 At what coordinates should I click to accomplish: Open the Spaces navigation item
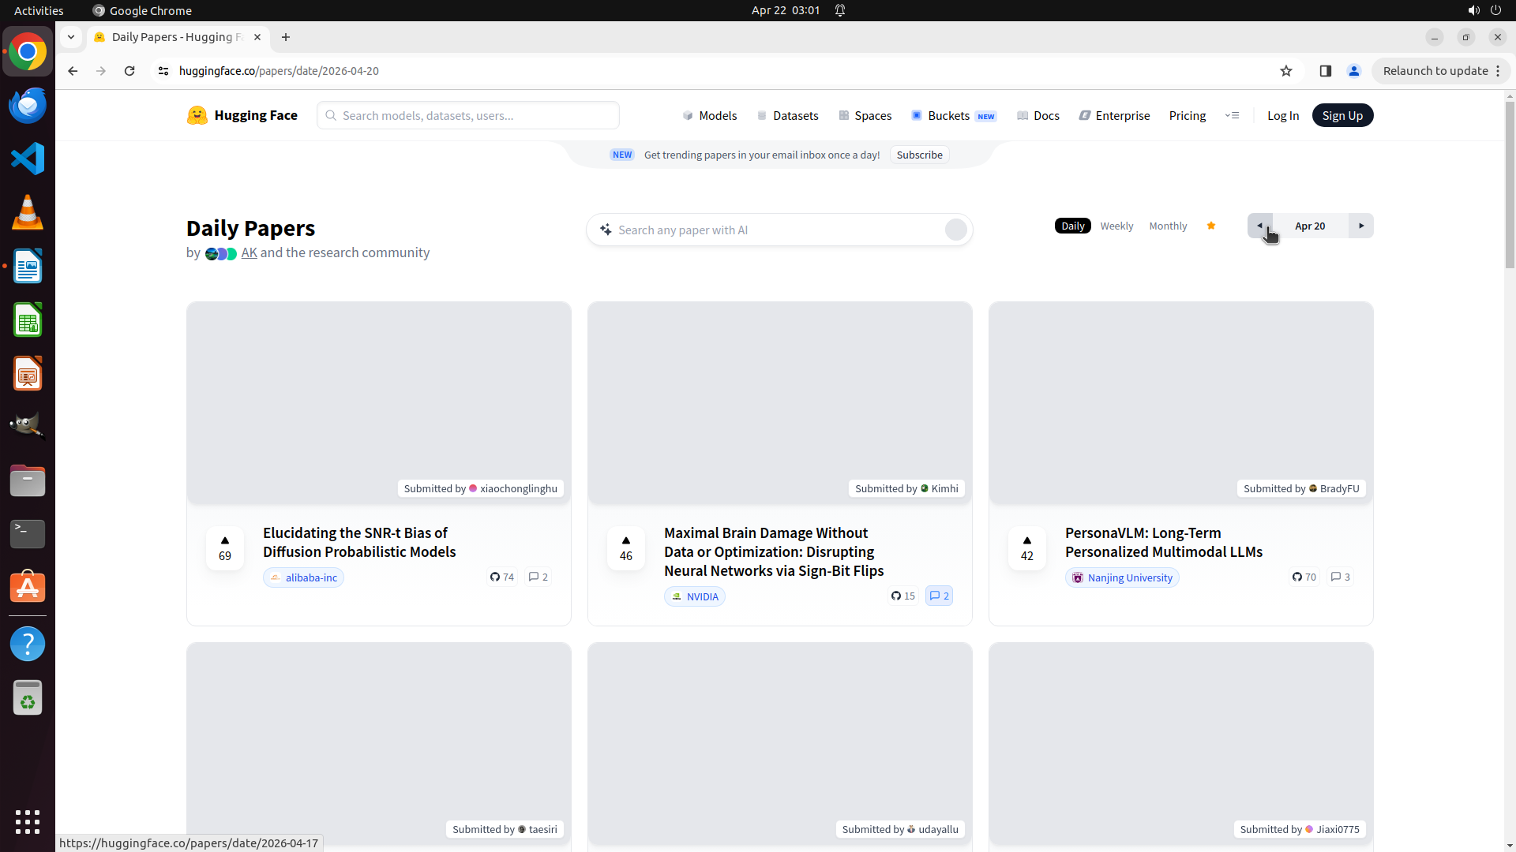point(865,115)
